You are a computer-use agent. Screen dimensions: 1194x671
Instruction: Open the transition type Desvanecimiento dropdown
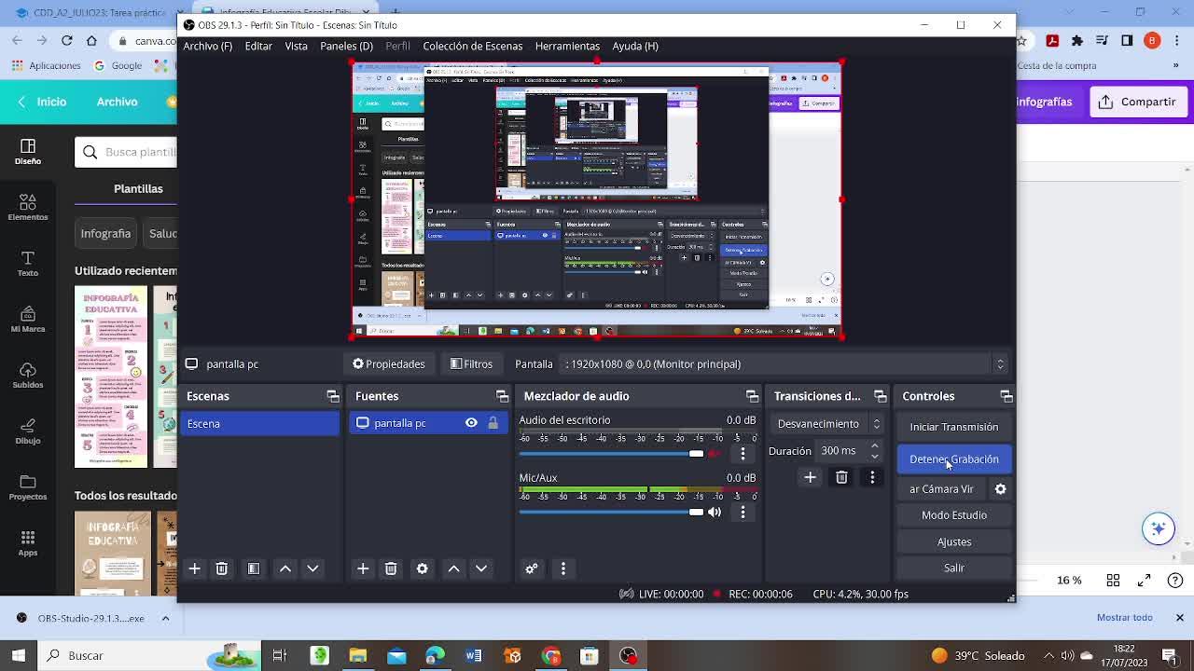coord(826,424)
